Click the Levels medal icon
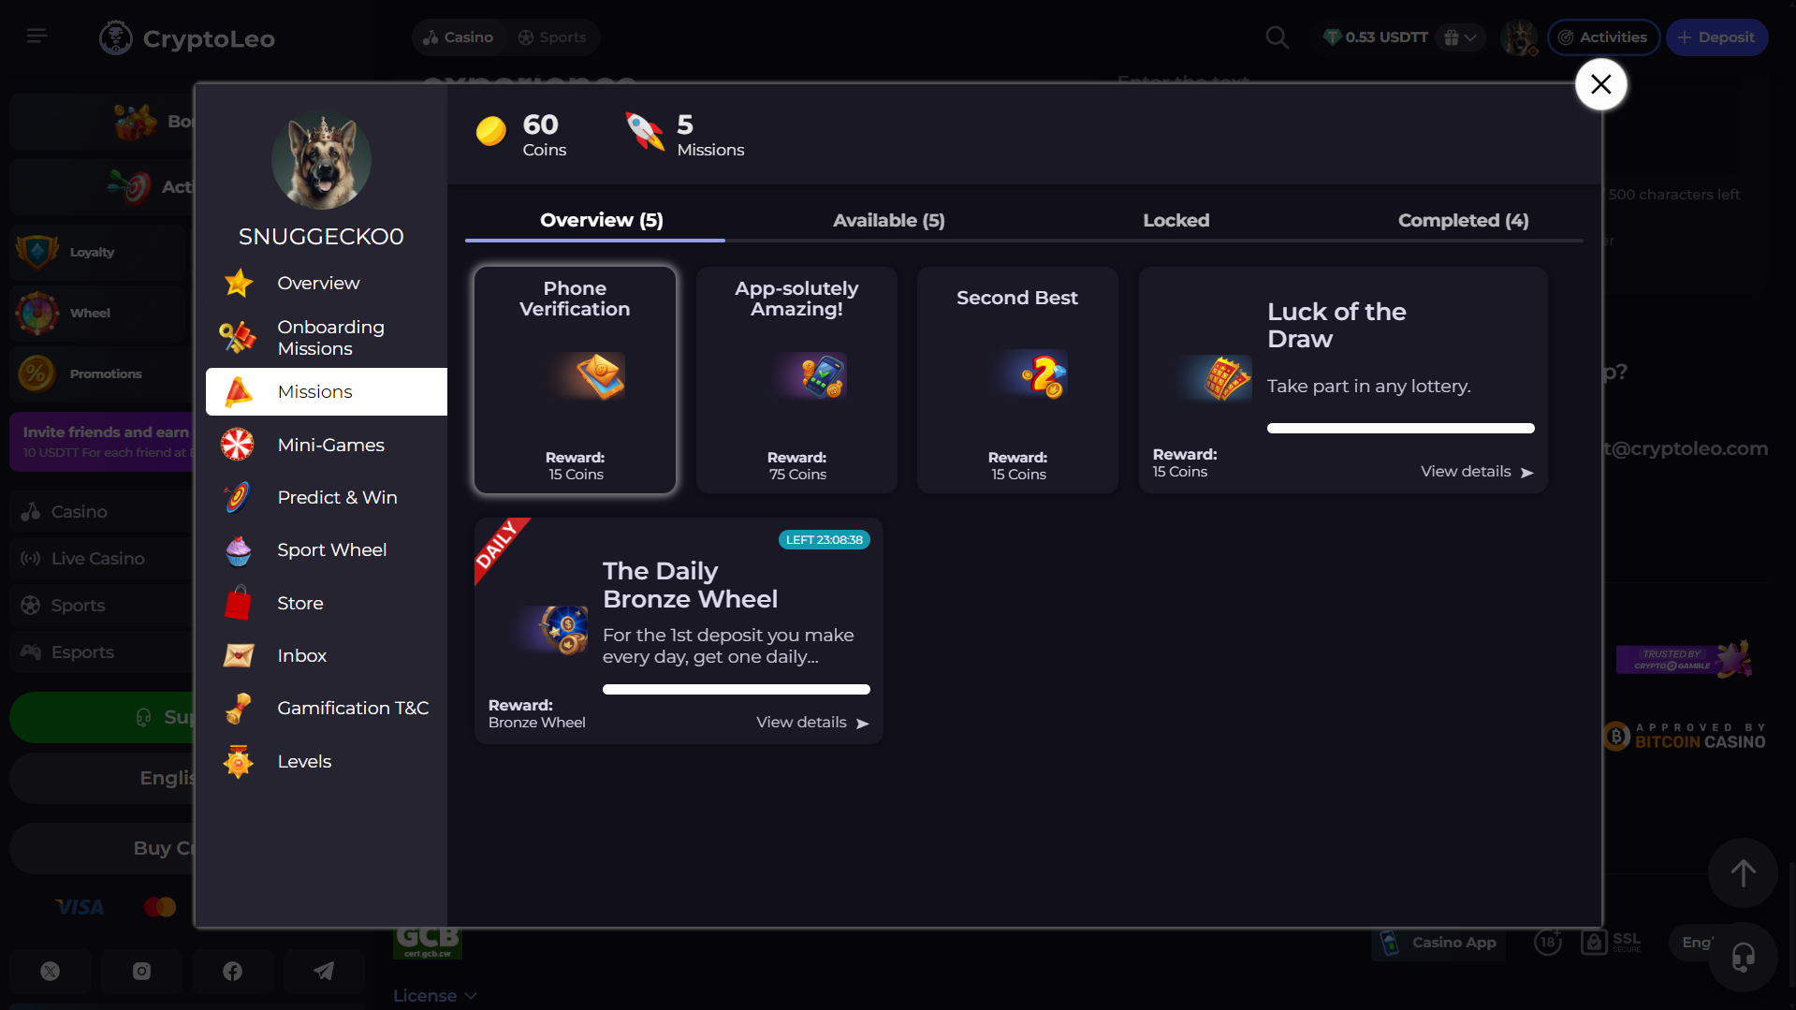Screen dimensions: 1796x1010 tap(238, 762)
